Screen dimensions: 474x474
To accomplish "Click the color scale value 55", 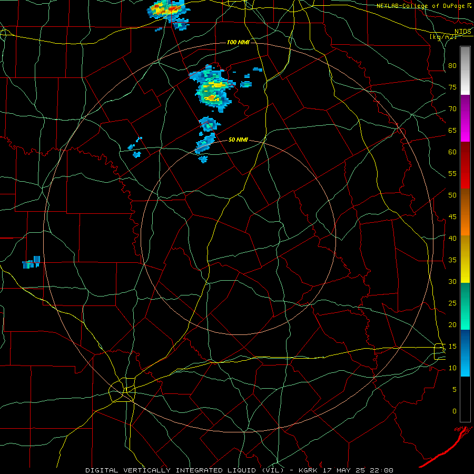I will (452, 173).
